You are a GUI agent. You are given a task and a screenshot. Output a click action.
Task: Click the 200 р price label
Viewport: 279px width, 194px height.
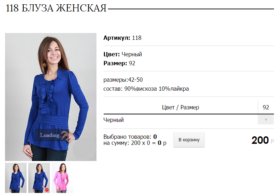click(x=263, y=140)
